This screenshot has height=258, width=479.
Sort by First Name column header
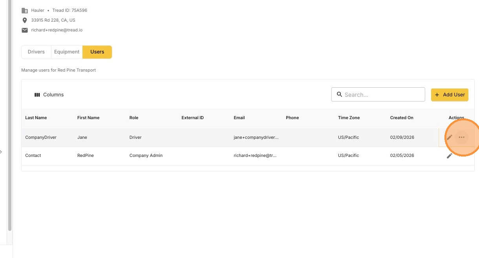coord(88,118)
